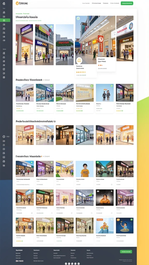
Task: Open the yellow-walled store thumbnail in the first grid
Action: tap(85, 93)
